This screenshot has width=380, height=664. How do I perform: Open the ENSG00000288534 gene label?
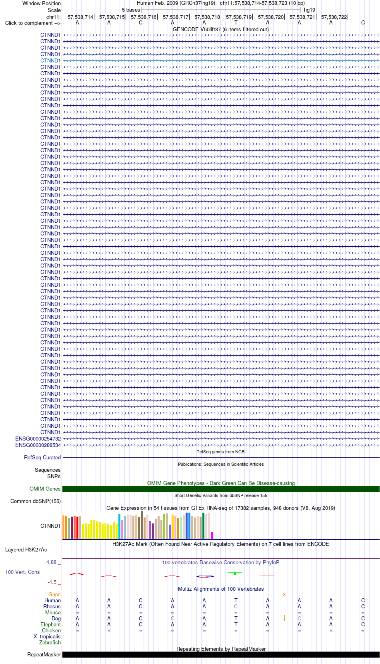[38, 445]
